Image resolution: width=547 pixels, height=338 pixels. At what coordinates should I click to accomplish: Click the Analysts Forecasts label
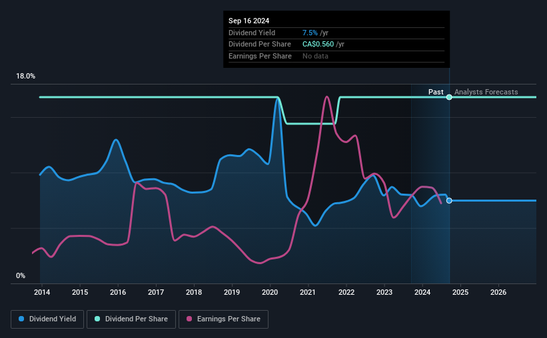click(486, 92)
